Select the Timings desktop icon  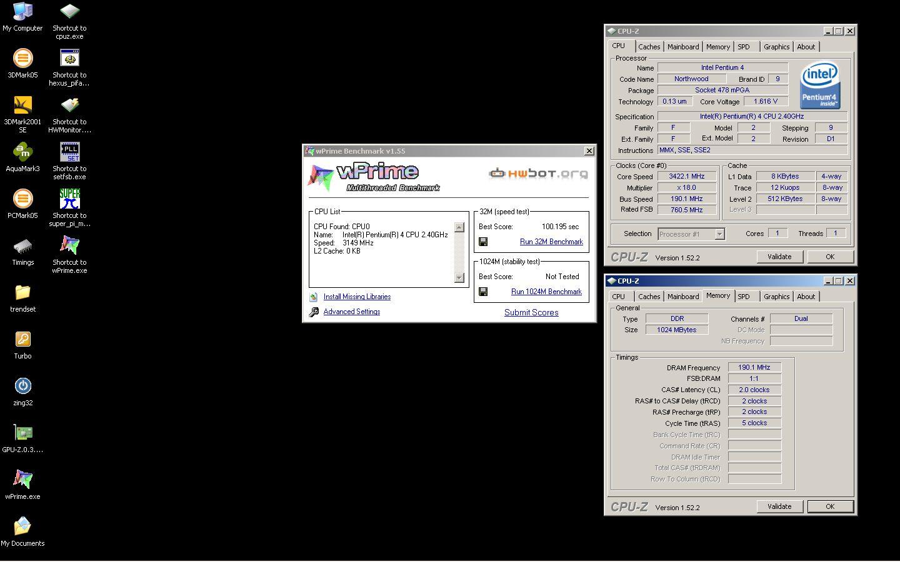(x=22, y=250)
